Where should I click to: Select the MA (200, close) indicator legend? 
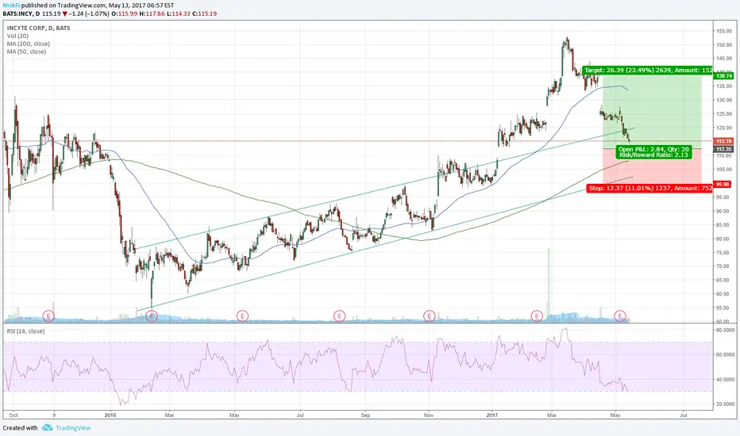29,44
